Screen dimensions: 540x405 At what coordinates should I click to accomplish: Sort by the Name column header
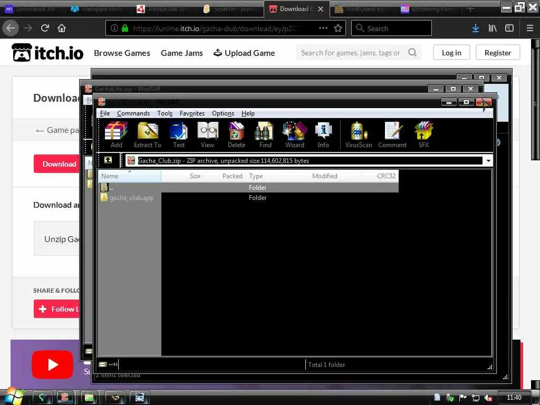(x=130, y=176)
